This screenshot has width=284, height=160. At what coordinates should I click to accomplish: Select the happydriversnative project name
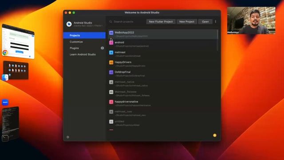126,102
